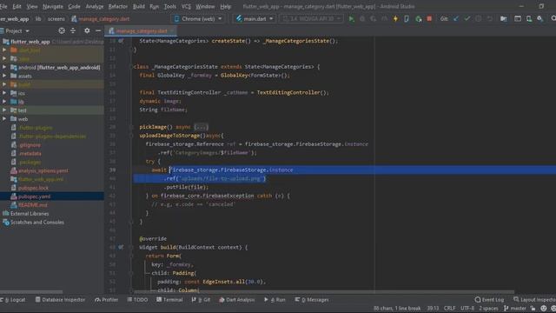Open the Profiler tool window
The height and width of the screenshot is (313, 556).
tap(106, 300)
